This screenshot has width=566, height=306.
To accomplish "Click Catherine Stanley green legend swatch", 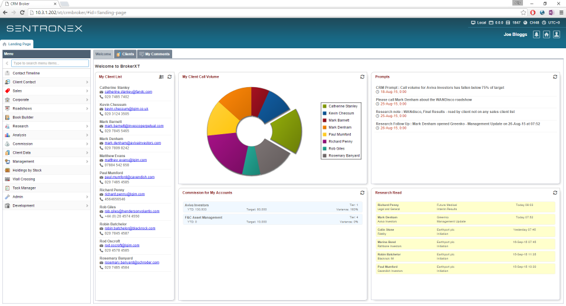I will [x=324, y=107].
